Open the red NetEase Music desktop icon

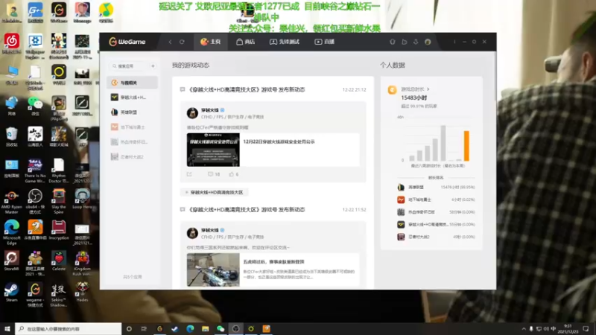coord(11,43)
